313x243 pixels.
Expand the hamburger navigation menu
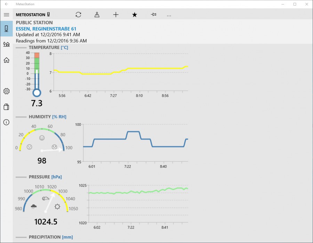tap(6, 15)
